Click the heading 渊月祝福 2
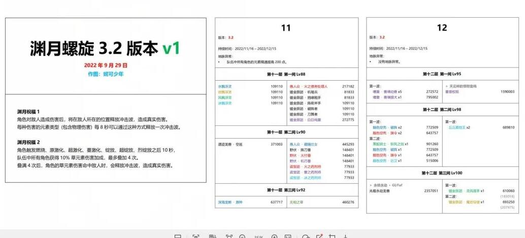Image resolution: width=525 pixels, height=238 pixels. 28,142
